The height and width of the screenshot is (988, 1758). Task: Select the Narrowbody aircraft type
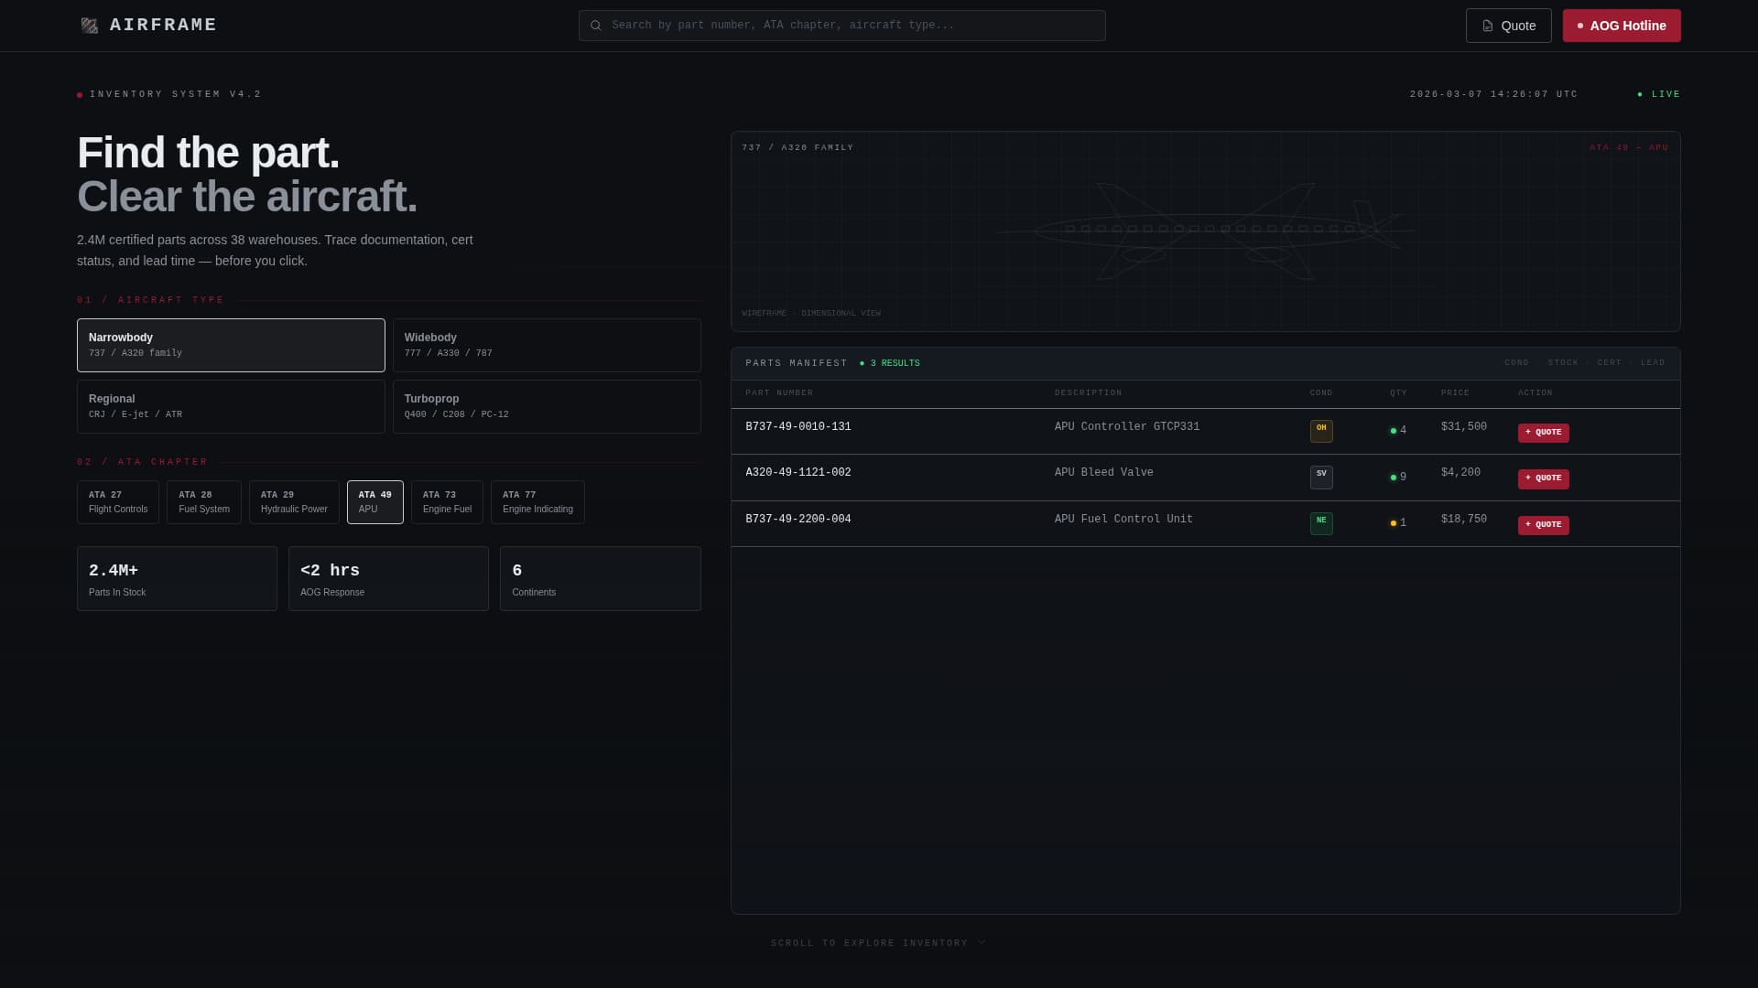click(231, 345)
